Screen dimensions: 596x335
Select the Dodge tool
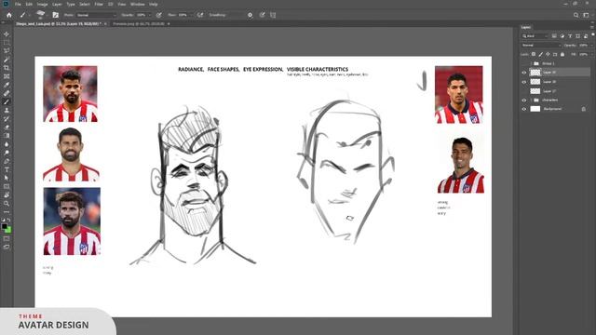pyautogui.click(x=7, y=153)
